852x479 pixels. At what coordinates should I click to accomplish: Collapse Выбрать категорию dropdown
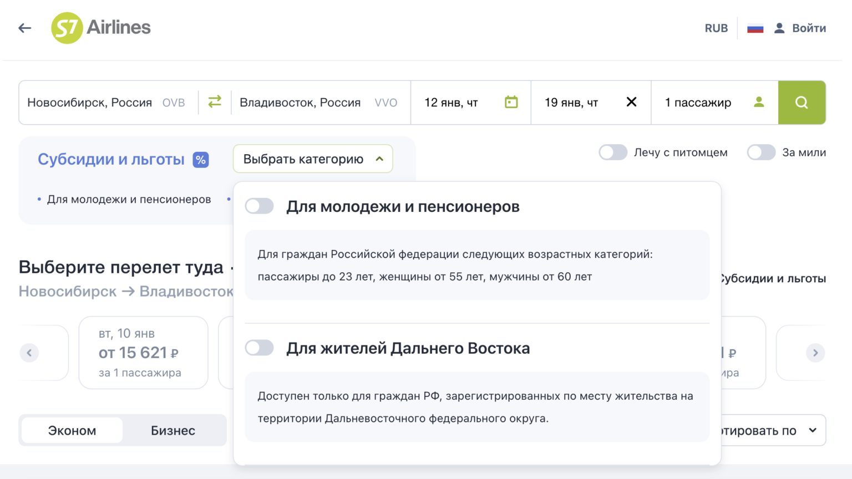[x=313, y=159]
